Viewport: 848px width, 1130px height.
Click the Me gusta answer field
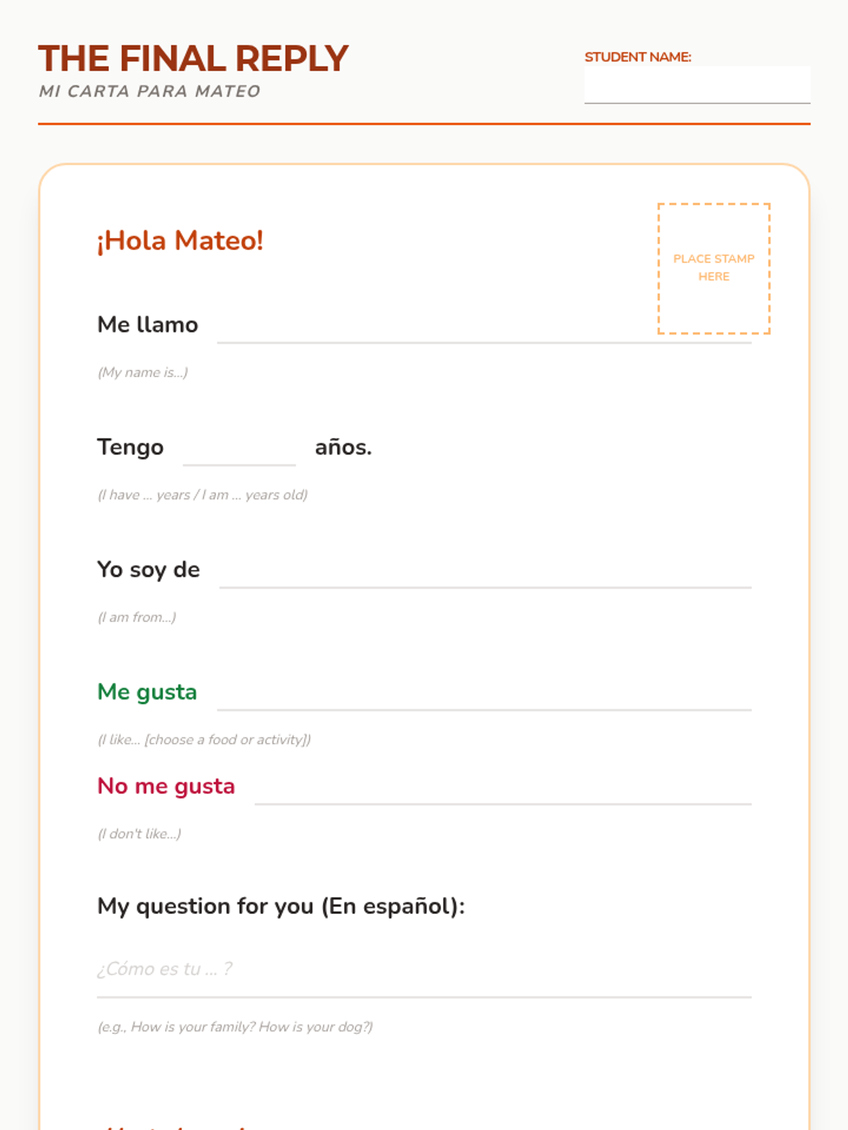pos(483,692)
